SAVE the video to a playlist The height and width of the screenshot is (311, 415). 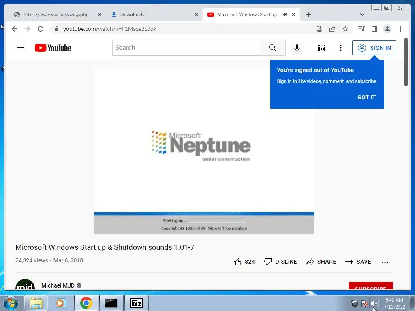tap(358, 262)
